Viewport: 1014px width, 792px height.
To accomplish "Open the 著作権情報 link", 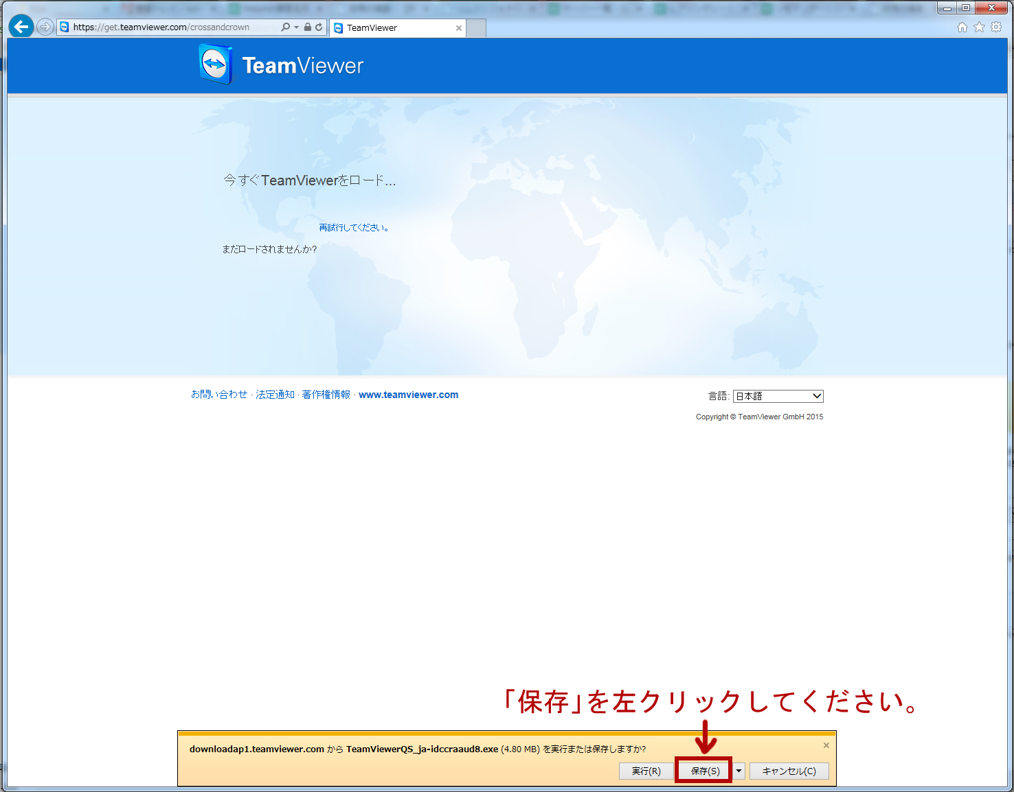I will [x=326, y=395].
